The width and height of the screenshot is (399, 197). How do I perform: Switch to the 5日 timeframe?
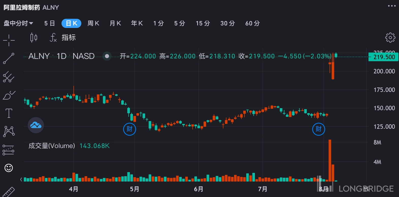(x=50, y=23)
